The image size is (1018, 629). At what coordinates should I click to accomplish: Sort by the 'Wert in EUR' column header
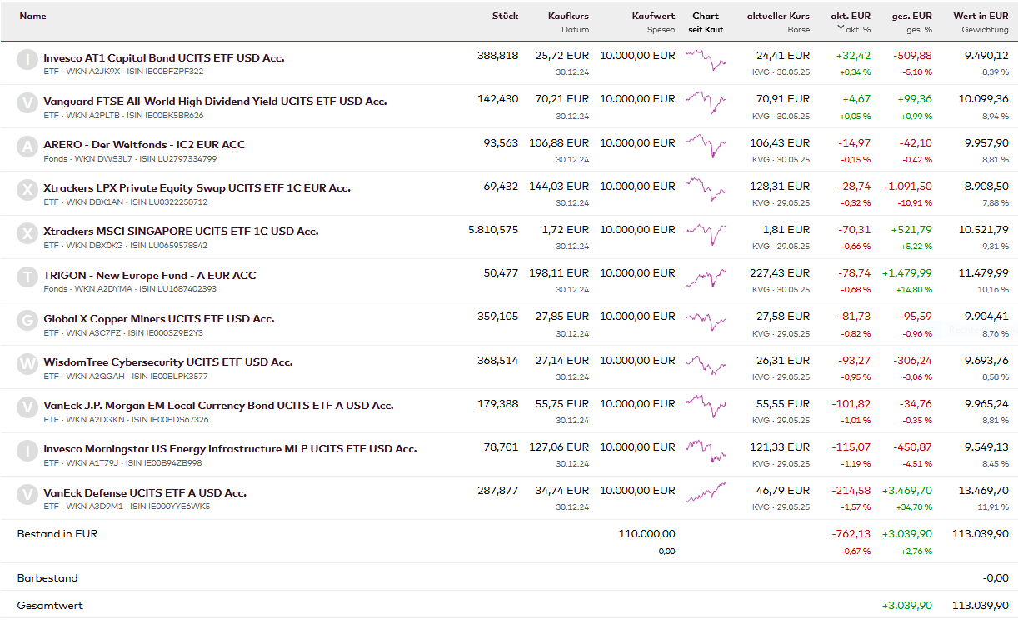click(x=981, y=16)
